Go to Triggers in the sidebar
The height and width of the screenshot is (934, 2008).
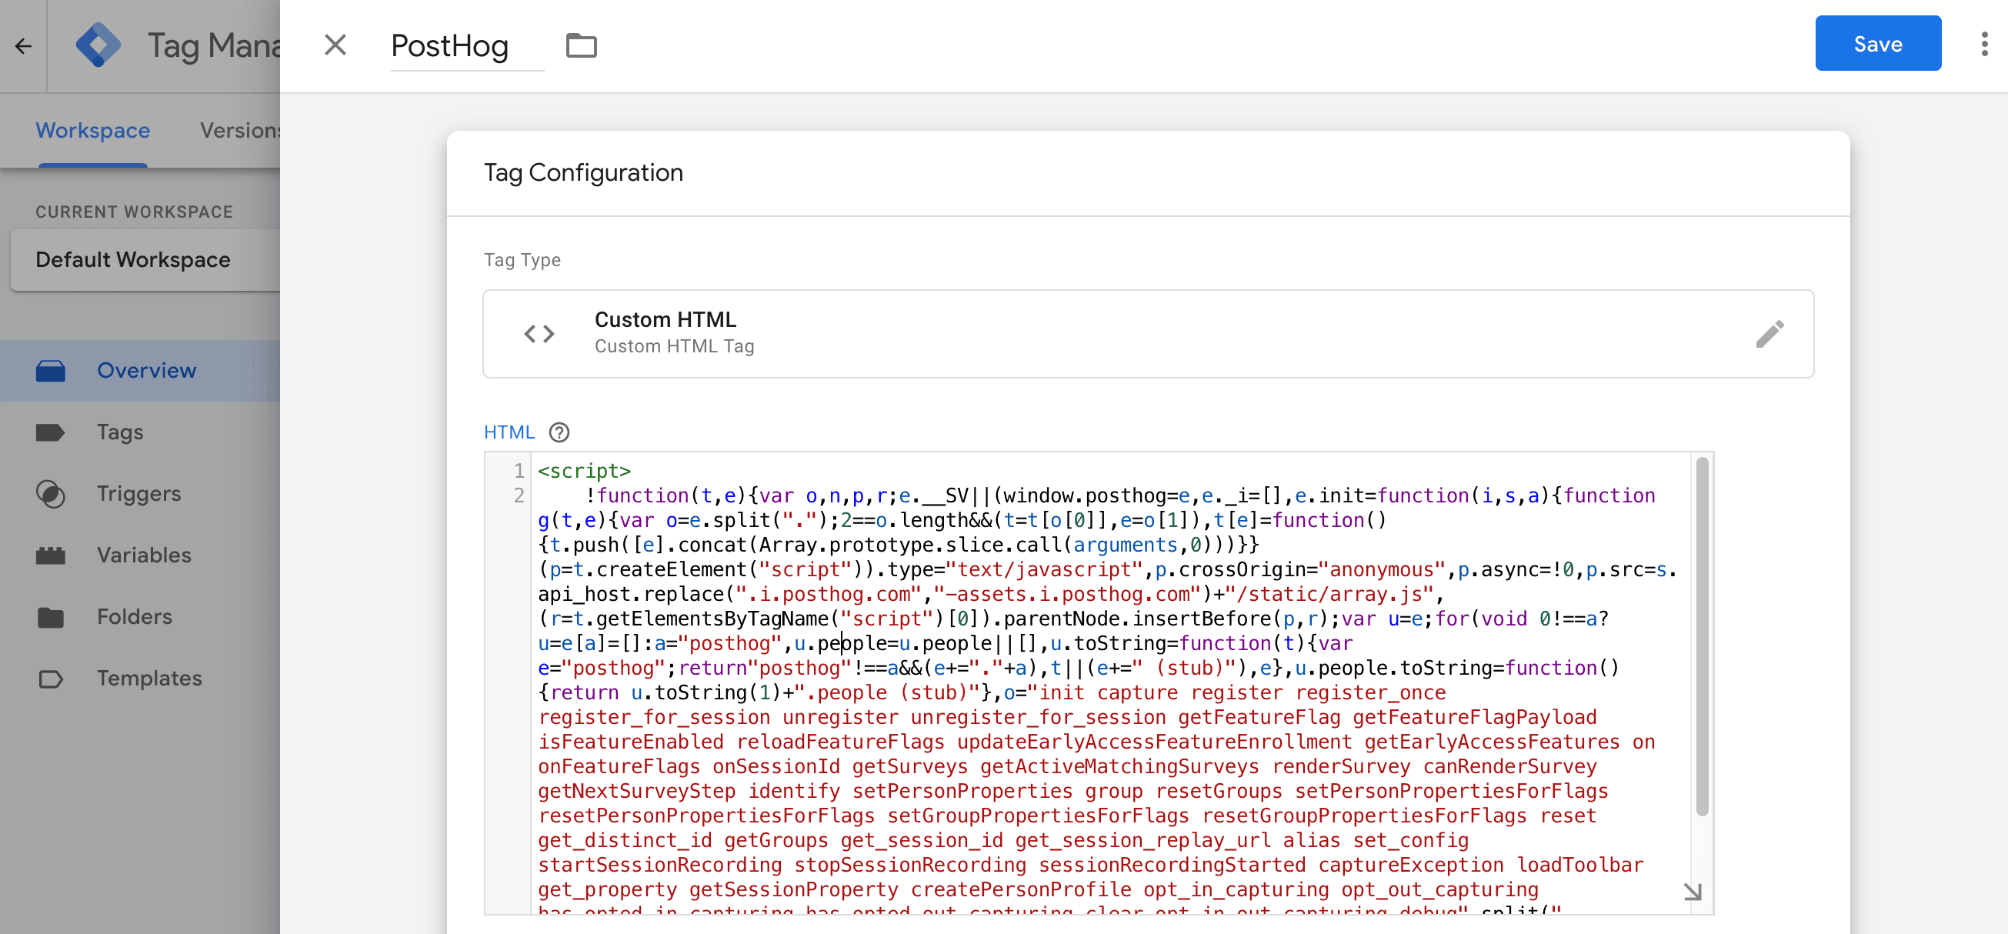(140, 494)
